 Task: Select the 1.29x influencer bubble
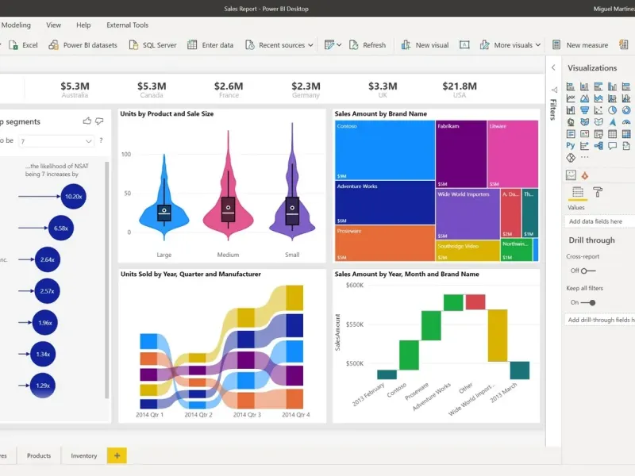[43, 386]
